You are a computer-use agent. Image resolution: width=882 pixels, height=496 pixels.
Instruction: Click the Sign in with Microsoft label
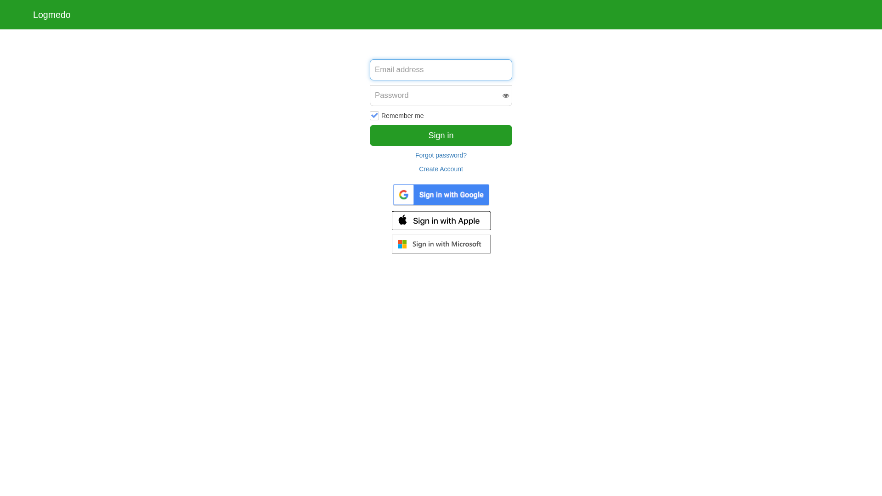tap(447, 244)
